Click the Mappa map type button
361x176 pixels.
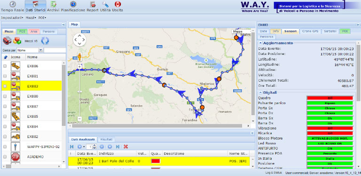237,31
